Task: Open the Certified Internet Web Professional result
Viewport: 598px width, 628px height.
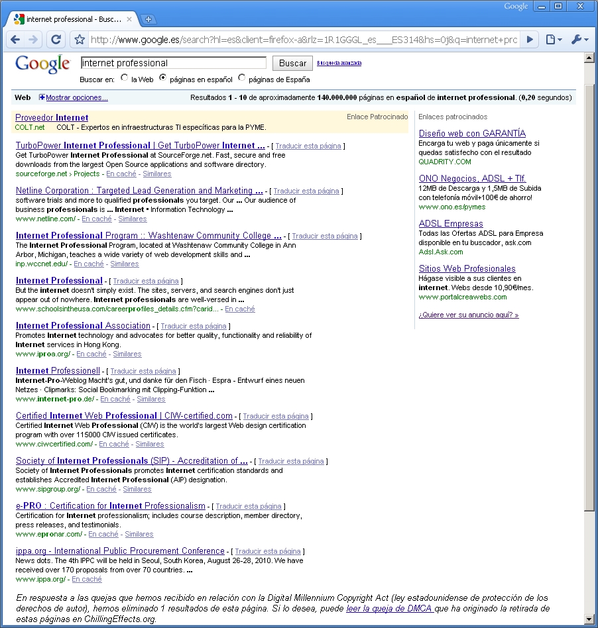Action: point(124,416)
